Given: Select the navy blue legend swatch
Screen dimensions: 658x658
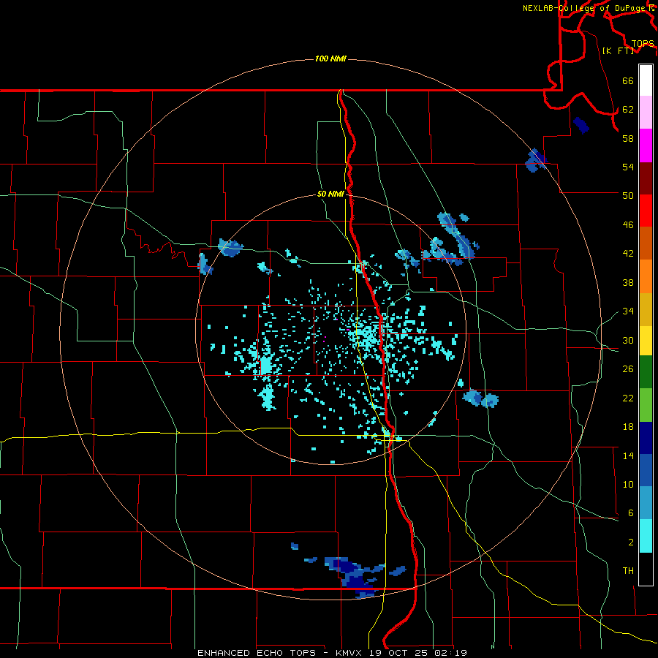Looking at the screenshot, I should [646, 438].
